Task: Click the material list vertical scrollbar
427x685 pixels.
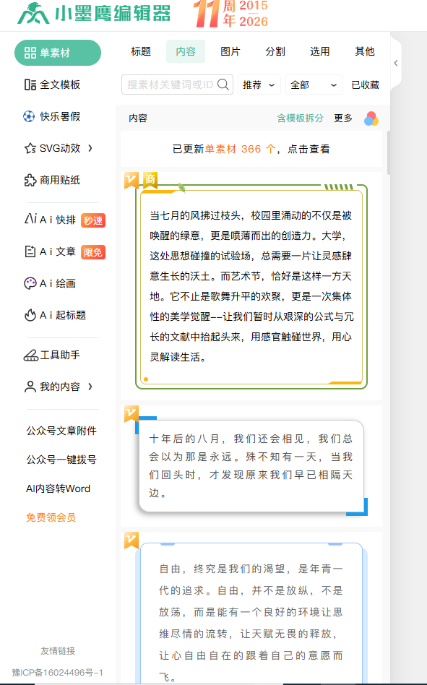Action: pyautogui.click(x=389, y=153)
